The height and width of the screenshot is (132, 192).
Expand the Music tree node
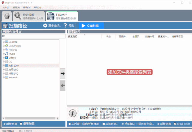tap(4, 53)
